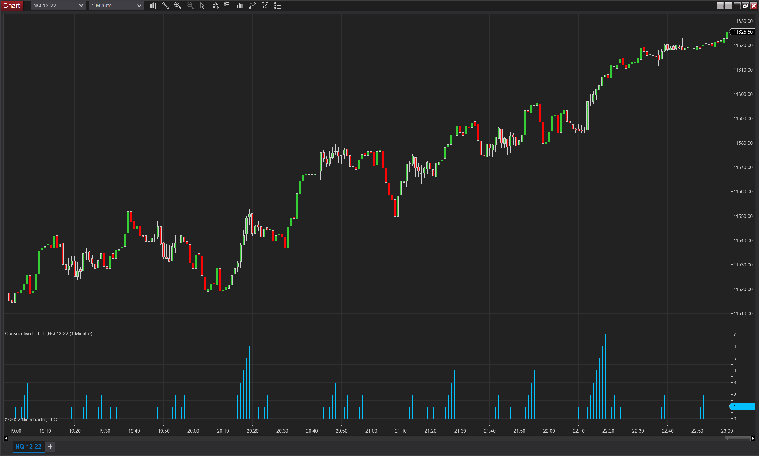Screen dimensions: 759x456
Task: Click the horizontal scrollbar left arrow
Action: pyautogui.click(x=6, y=439)
